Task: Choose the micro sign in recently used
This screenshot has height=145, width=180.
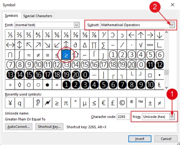Action: (x=85, y=103)
